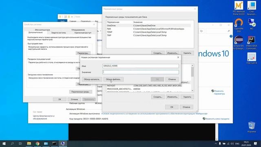This screenshot has height=147, width=261.
Task: Edit the selected system variable
Action: coord(173,97)
